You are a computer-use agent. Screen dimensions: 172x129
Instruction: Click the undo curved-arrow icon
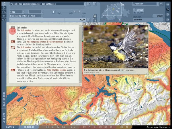(64, 127)
